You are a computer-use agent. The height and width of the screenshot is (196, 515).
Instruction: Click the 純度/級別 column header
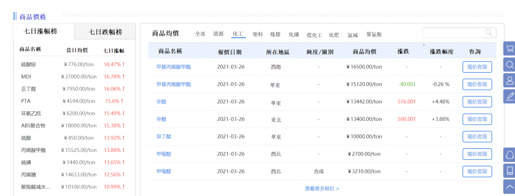pos(320,52)
